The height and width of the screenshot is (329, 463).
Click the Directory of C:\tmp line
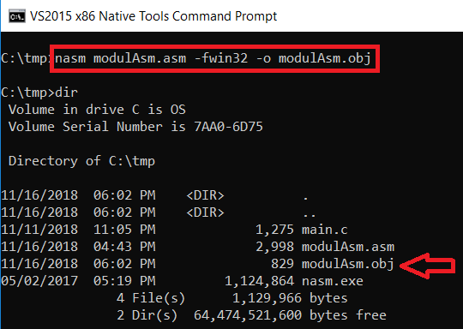tap(81, 161)
